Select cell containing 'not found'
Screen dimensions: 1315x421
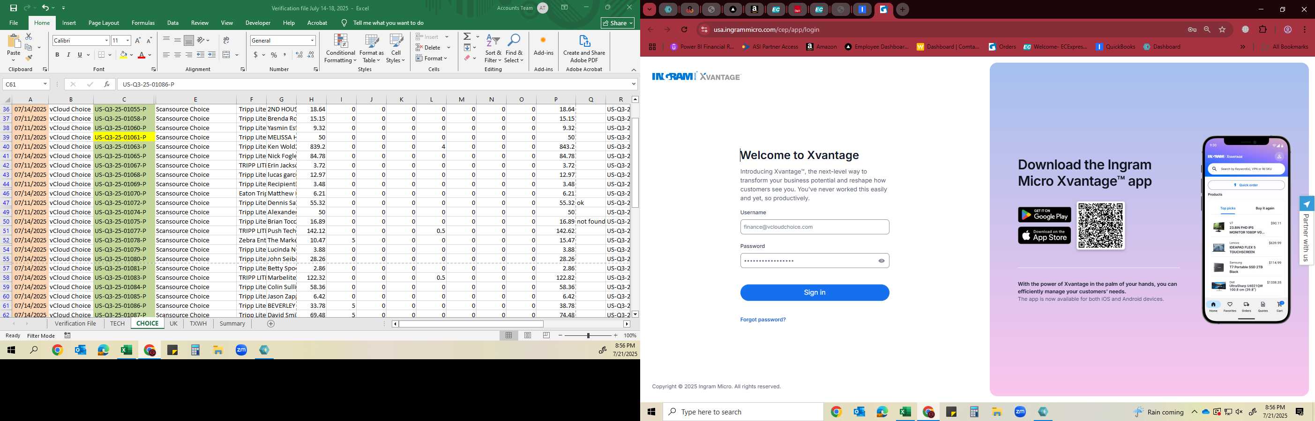click(590, 221)
